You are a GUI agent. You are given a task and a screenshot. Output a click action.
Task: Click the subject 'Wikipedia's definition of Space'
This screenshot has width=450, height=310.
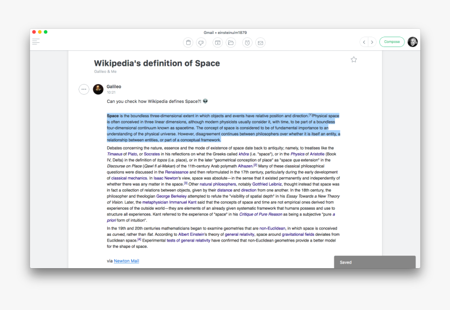pos(157,63)
